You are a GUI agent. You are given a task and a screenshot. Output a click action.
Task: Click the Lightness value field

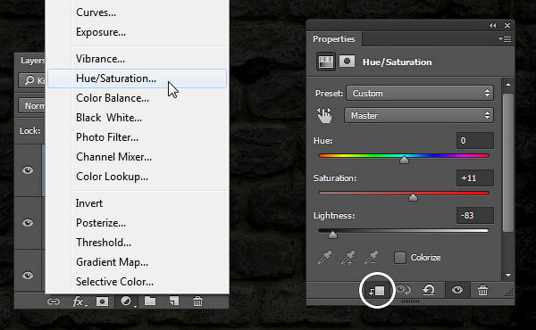[x=475, y=216]
